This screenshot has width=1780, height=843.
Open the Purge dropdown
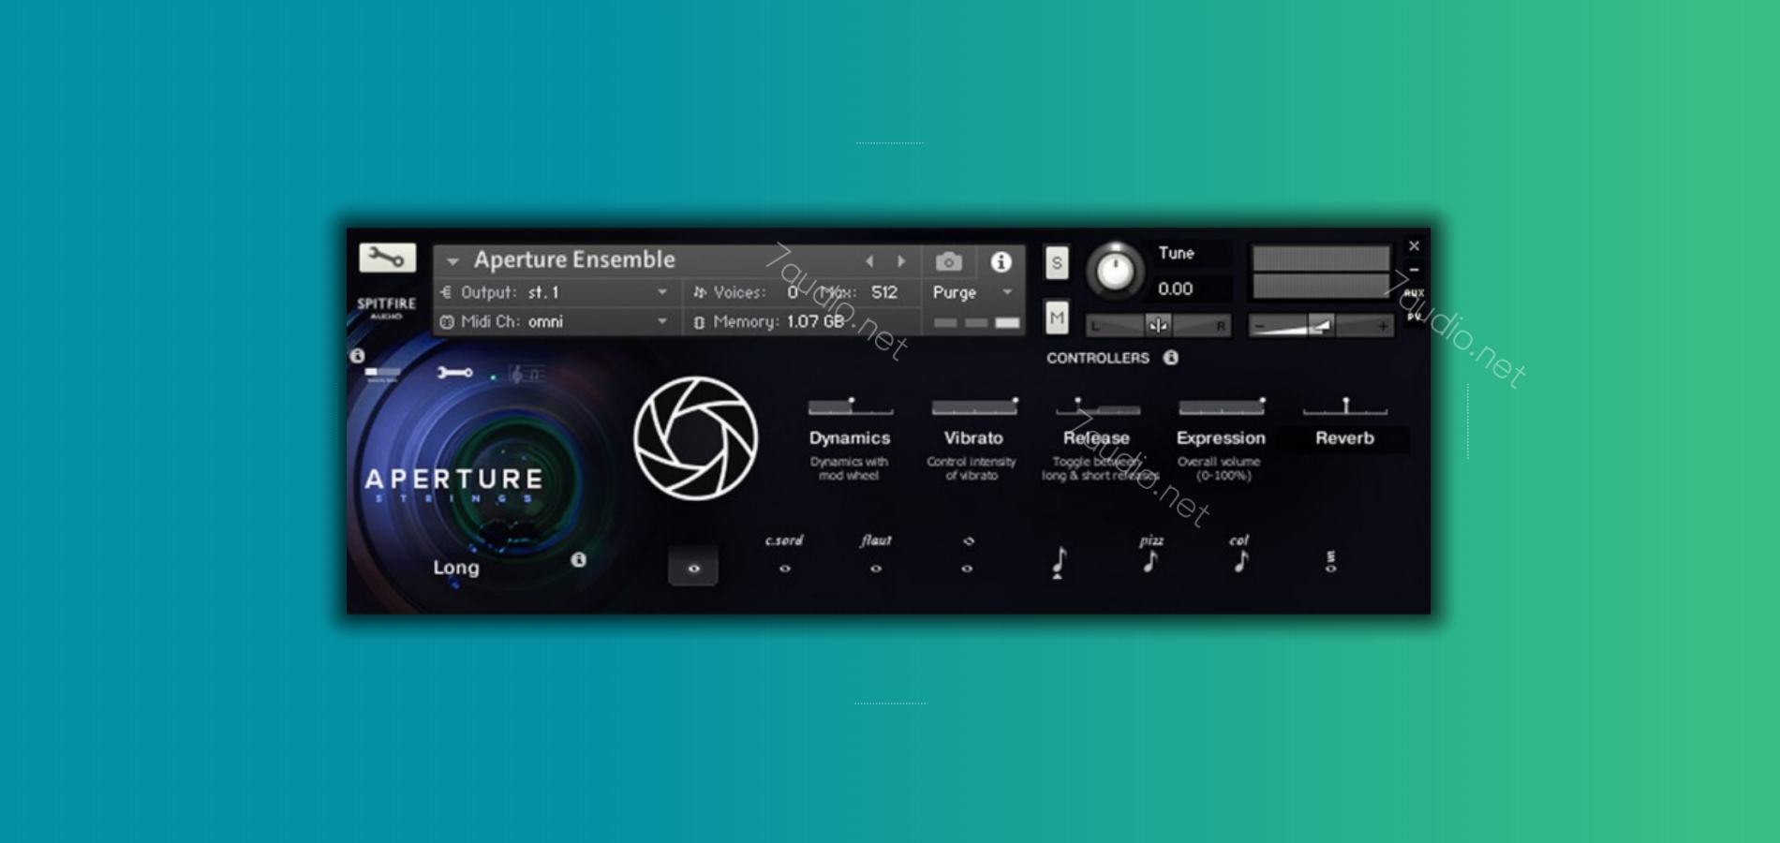pos(973,292)
